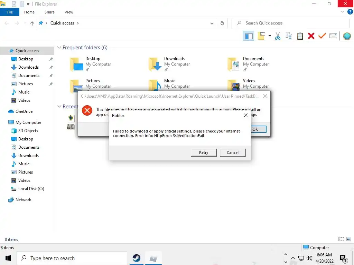
Task: Open the Help question mark icon
Action: pyautogui.click(x=350, y=12)
